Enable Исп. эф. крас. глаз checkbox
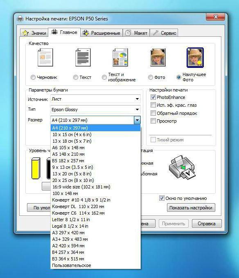Image resolution: width=239 pixels, height=278 pixels. (x=153, y=105)
